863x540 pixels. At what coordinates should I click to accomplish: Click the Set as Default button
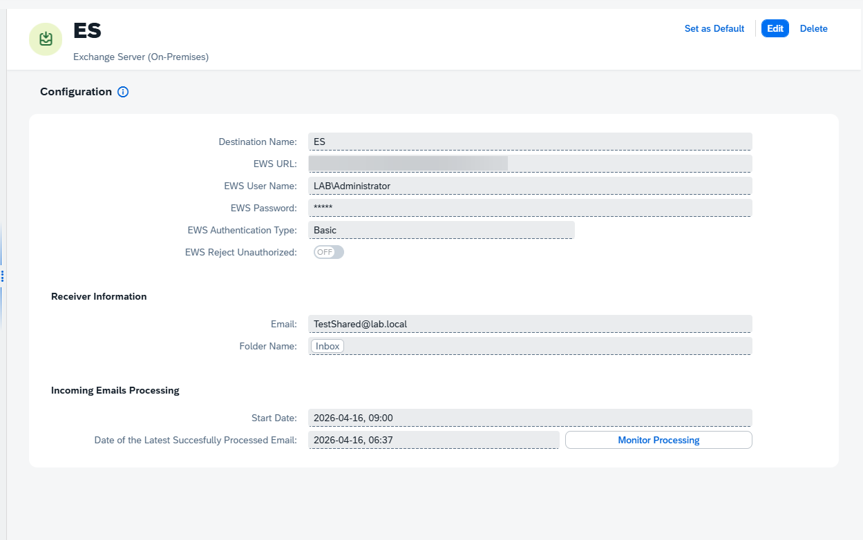pyautogui.click(x=714, y=28)
